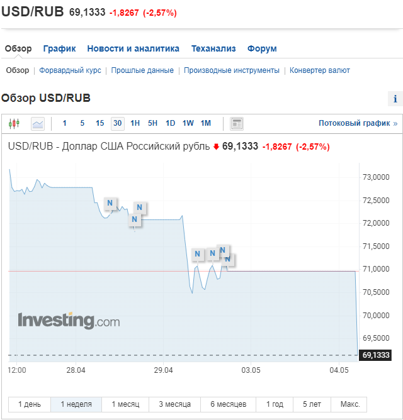Choose the 1W chart interval
This screenshot has height=420, width=403.
click(188, 123)
